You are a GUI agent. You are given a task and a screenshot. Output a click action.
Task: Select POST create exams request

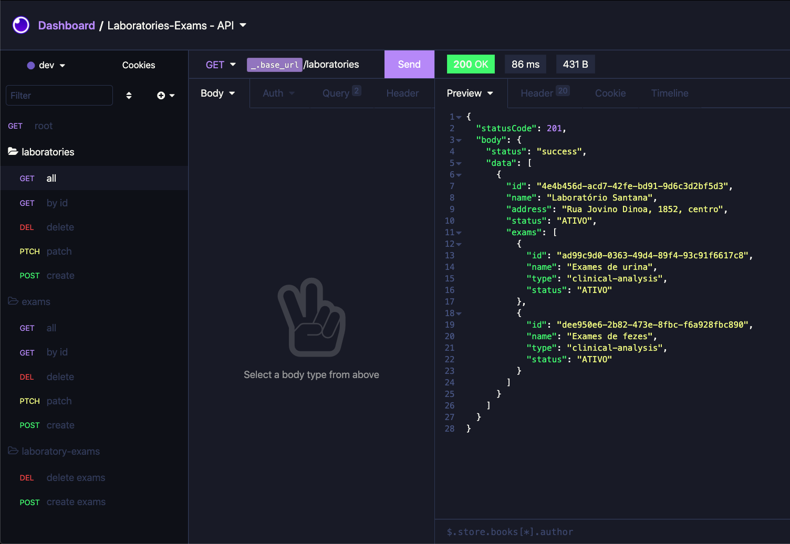click(95, 502)
